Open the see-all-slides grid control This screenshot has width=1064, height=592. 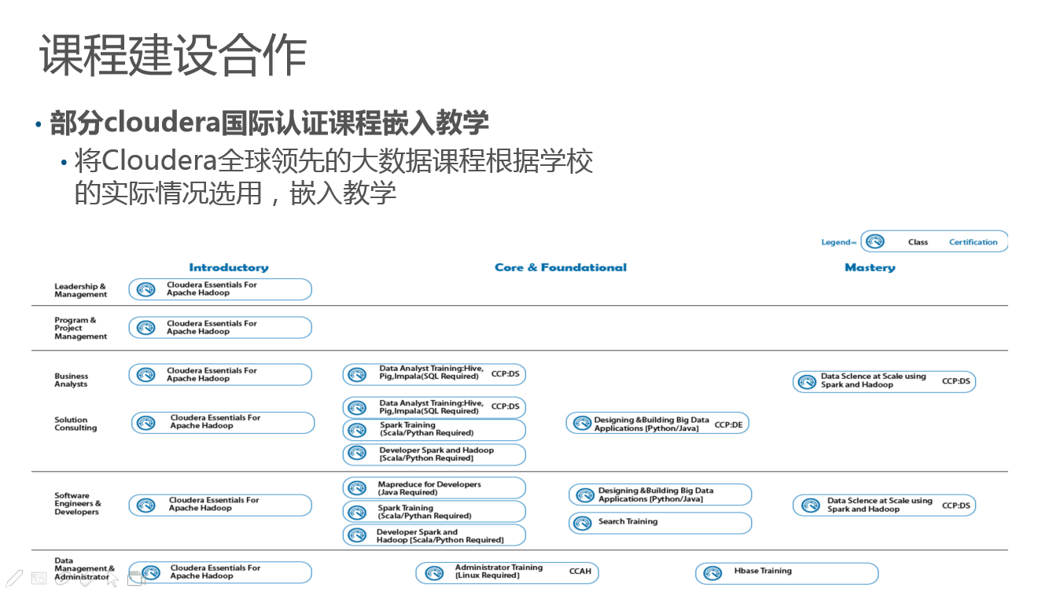39,579
